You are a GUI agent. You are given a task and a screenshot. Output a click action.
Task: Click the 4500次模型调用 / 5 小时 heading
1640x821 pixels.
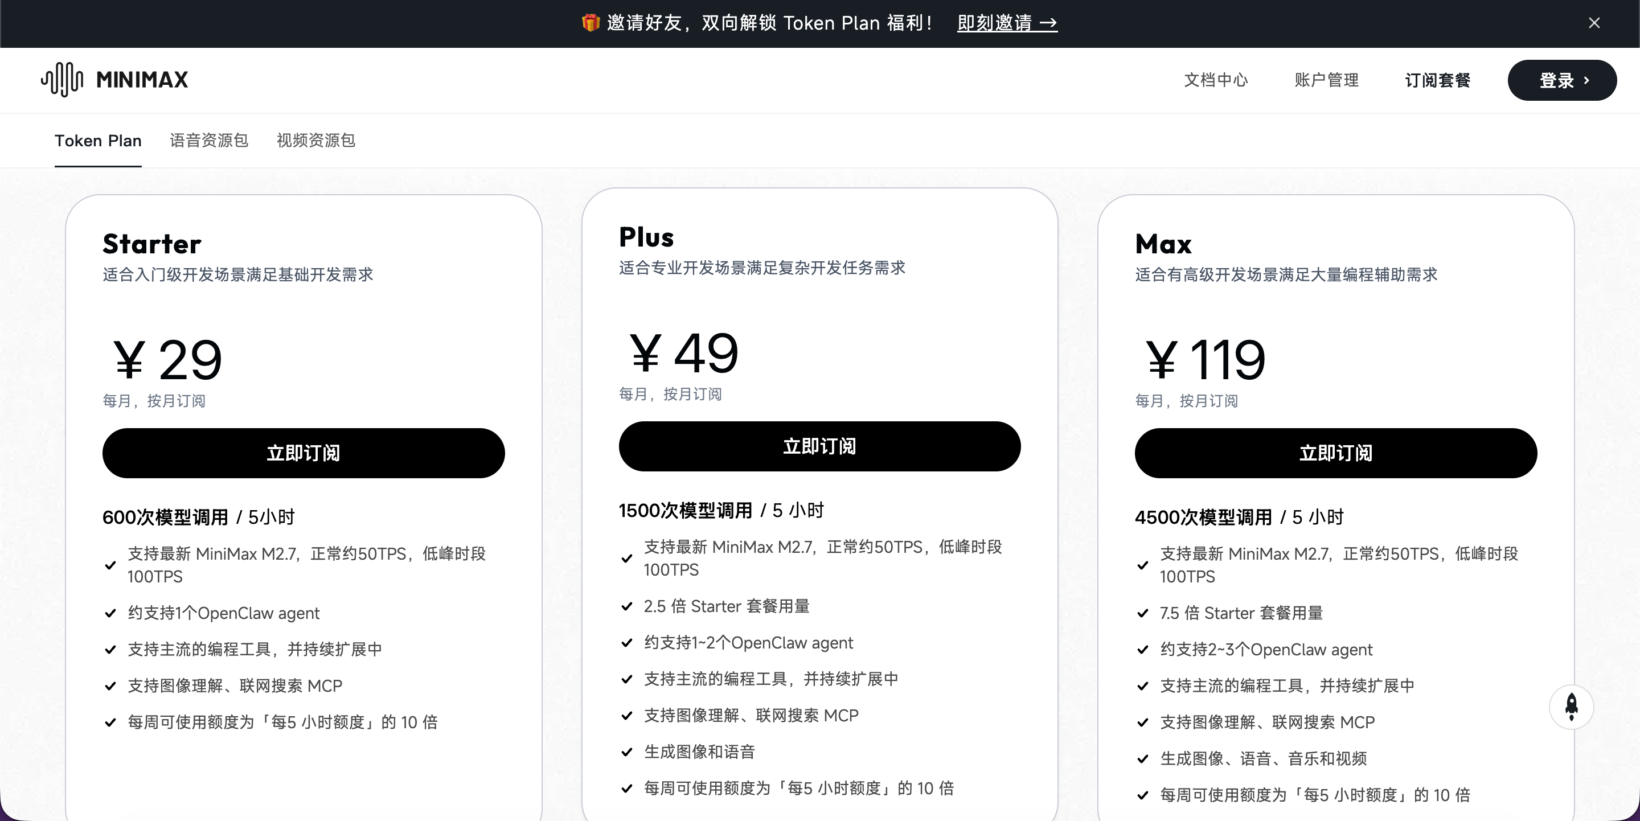click(1239, 517)
